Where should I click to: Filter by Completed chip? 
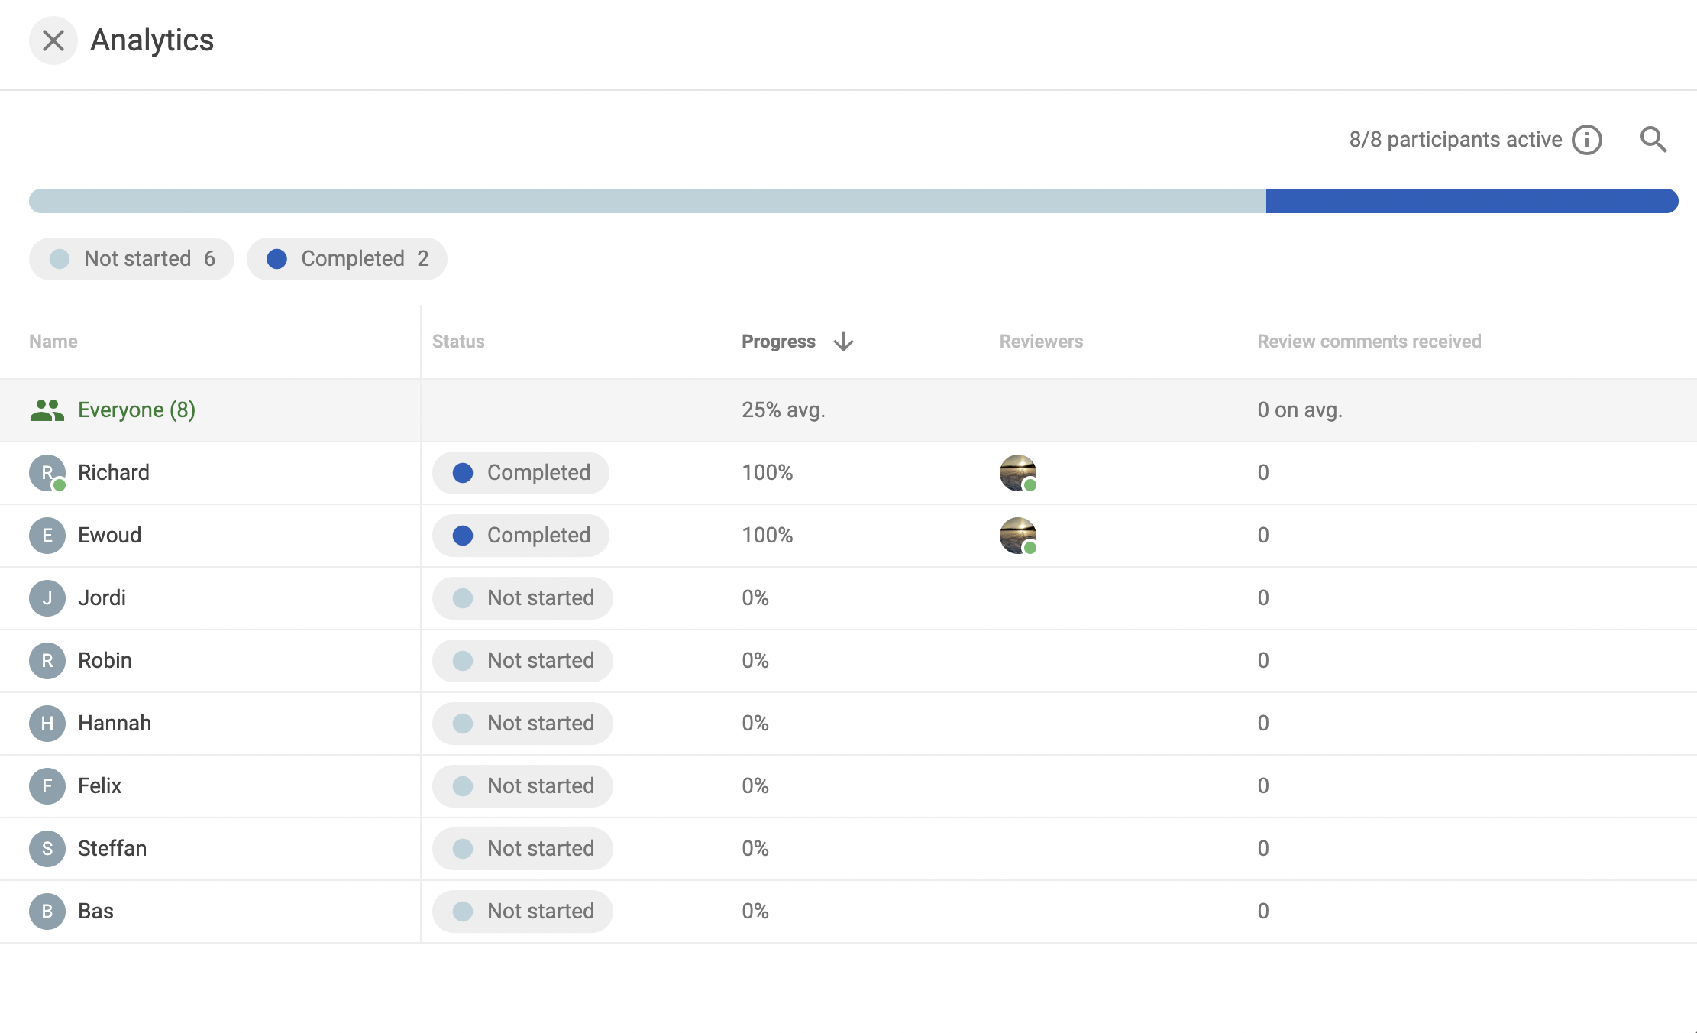(x=347, y=259)
